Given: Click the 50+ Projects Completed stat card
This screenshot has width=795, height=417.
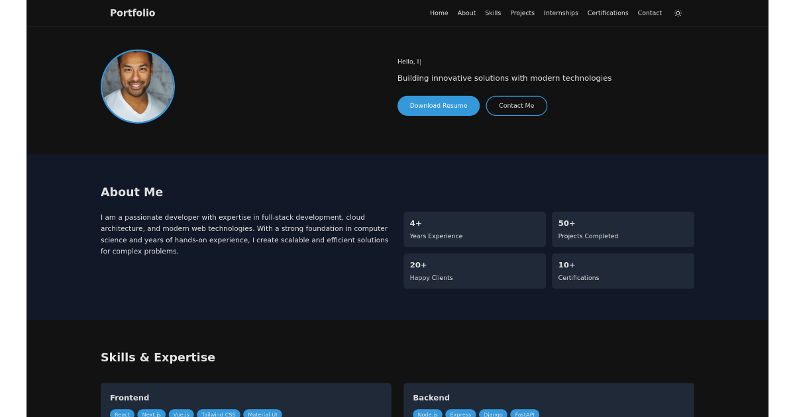Looking at the screenshot, I should click(x=623, y=229).
